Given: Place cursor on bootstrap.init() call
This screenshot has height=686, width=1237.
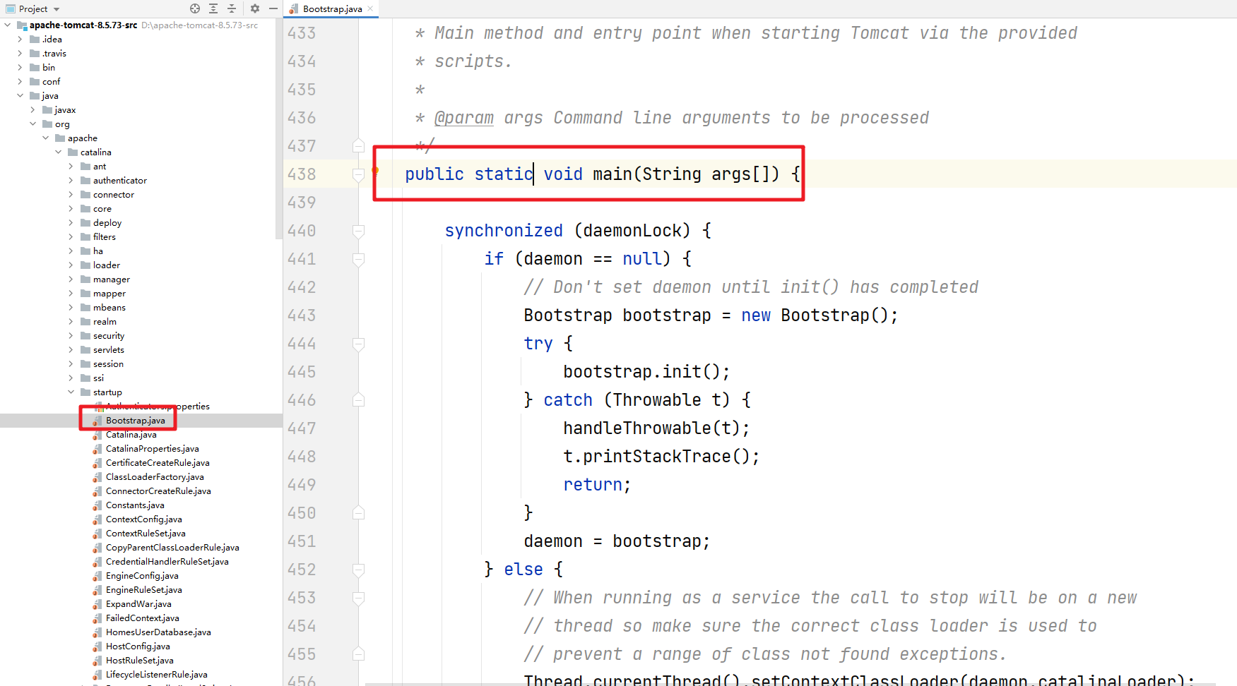Looking at the screenshot, I should (x=646, y=372).
